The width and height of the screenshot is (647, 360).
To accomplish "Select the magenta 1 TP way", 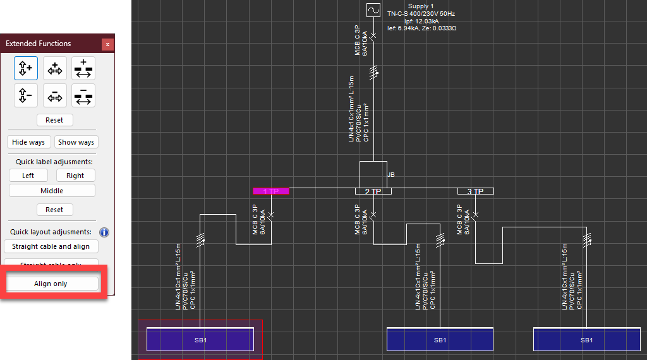I will [271, 191].
